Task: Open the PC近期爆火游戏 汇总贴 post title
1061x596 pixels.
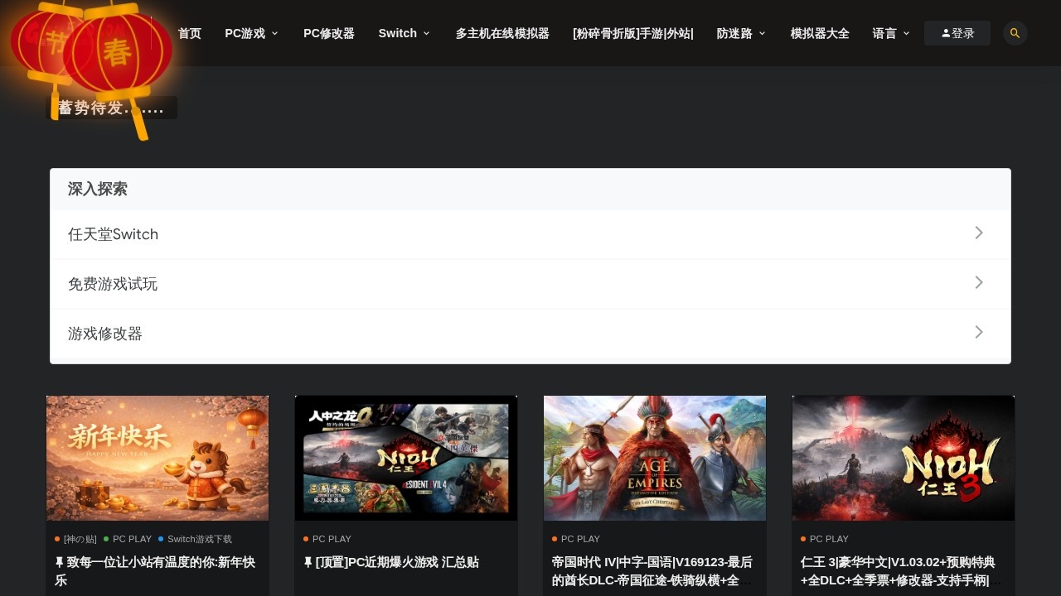Action: point(397,562)
